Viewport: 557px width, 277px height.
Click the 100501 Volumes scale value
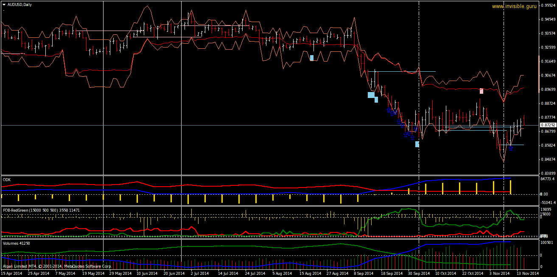pos(547,243)
